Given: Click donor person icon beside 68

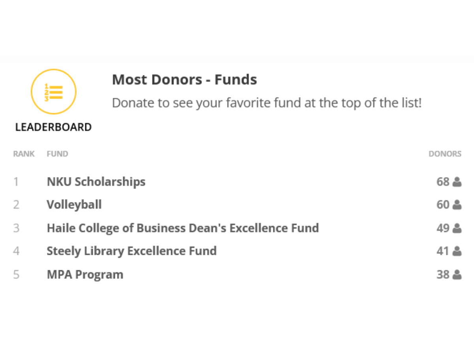Looking at the screenshot, I should [457, 182].
